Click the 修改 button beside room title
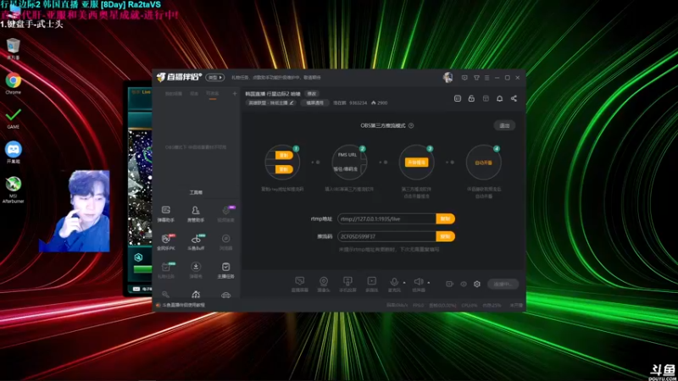This screenshot has height=381, width=678. click(312, 94)
